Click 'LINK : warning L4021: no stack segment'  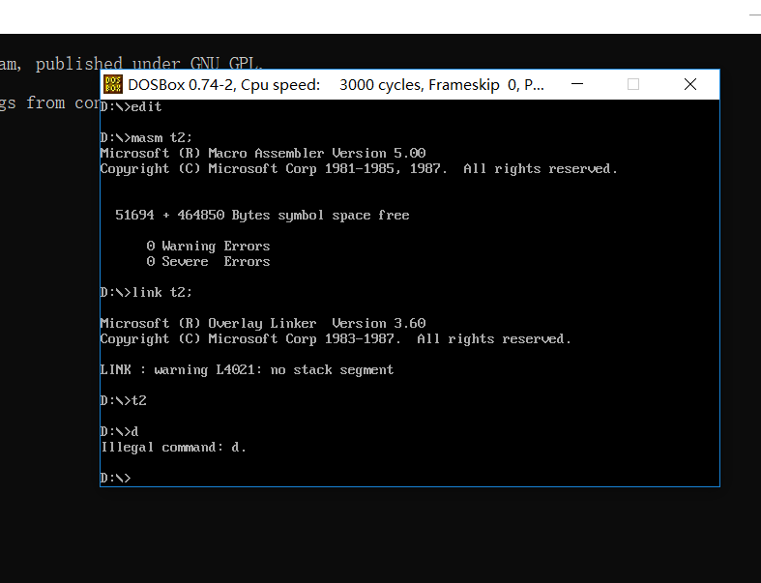point(247,370)
